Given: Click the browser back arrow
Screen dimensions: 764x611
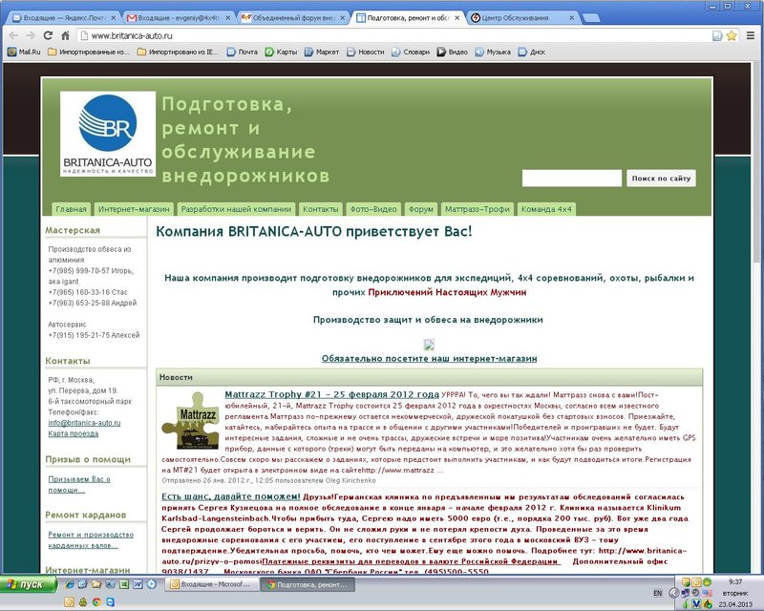Looking at the screenshot, I should (x=13, y=35).
